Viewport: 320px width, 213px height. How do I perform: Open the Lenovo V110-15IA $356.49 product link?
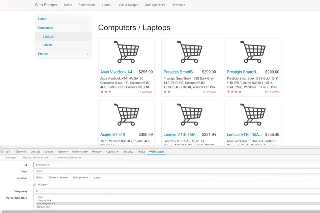point(244,134)
